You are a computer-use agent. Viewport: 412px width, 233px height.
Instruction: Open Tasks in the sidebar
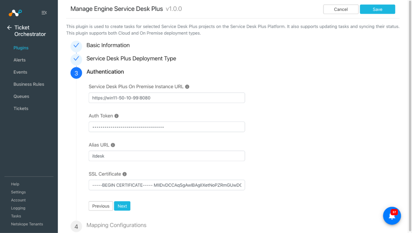point(16,216)
